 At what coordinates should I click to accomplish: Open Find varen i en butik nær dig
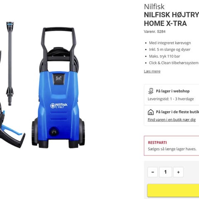172,120
